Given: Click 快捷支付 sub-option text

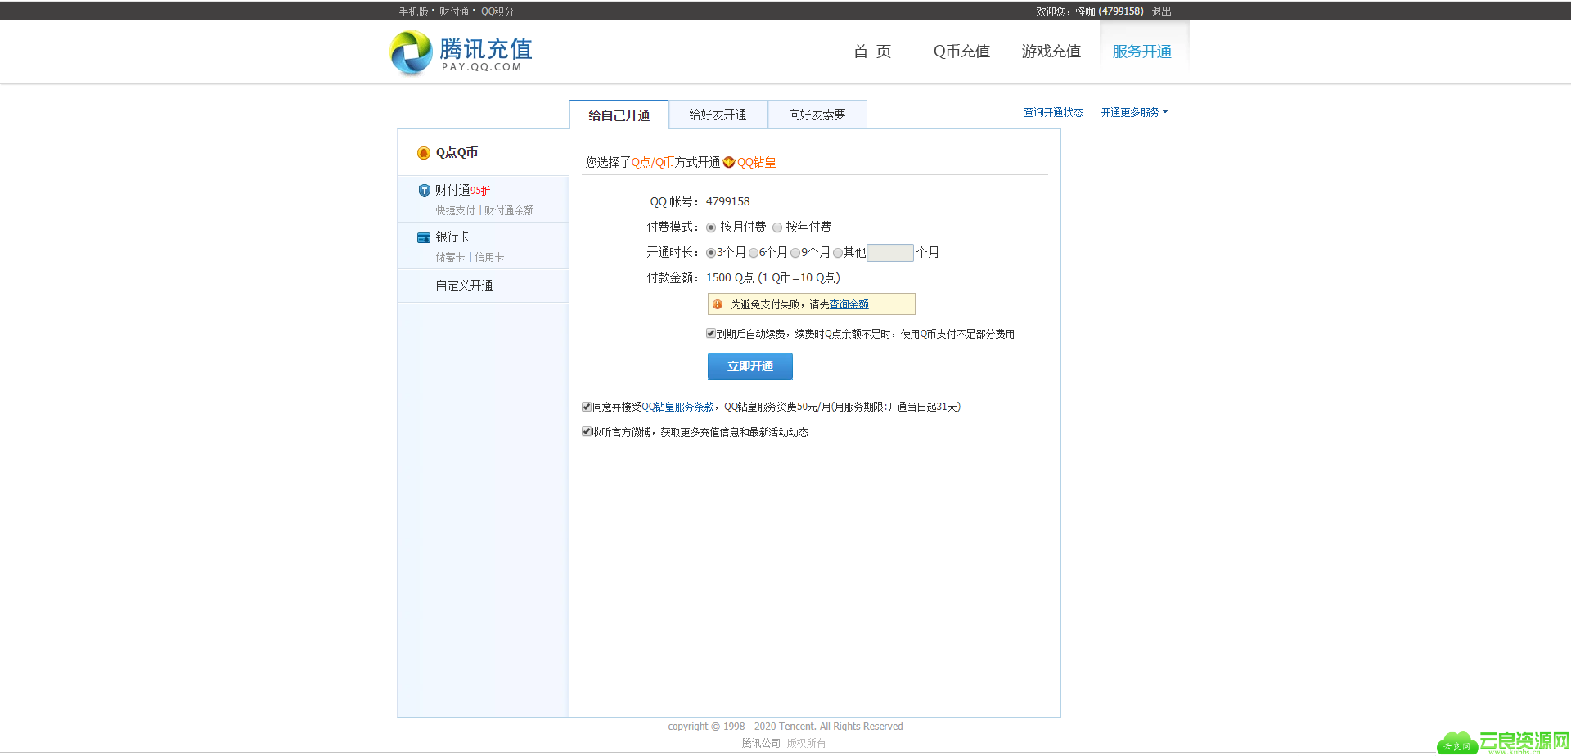Looking at the screenshot, I should click(x=456, y=211).
